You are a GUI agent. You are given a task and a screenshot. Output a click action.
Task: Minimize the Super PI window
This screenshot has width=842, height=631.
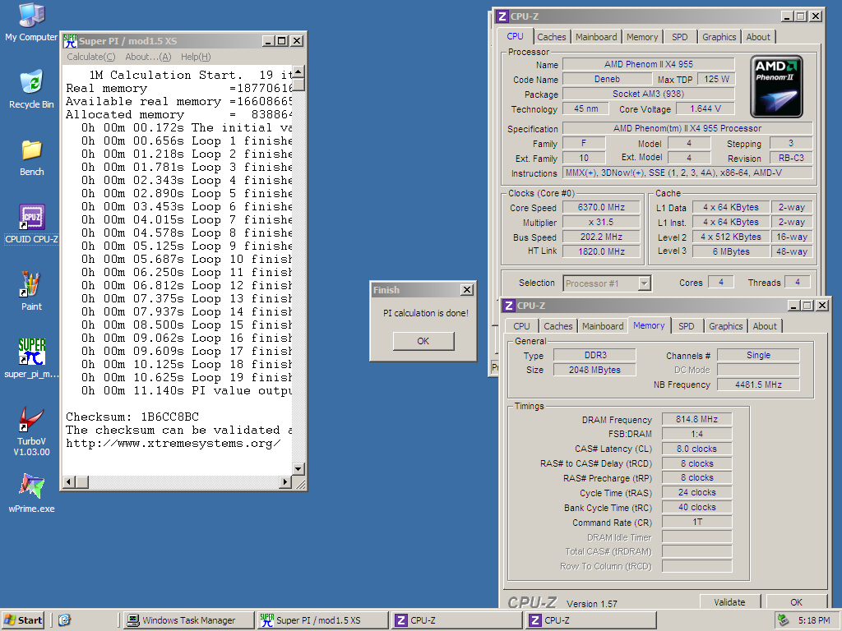[269, 41]
